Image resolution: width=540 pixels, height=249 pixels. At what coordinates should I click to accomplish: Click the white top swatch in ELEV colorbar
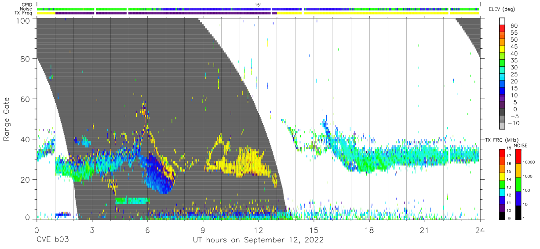point(502,21)
